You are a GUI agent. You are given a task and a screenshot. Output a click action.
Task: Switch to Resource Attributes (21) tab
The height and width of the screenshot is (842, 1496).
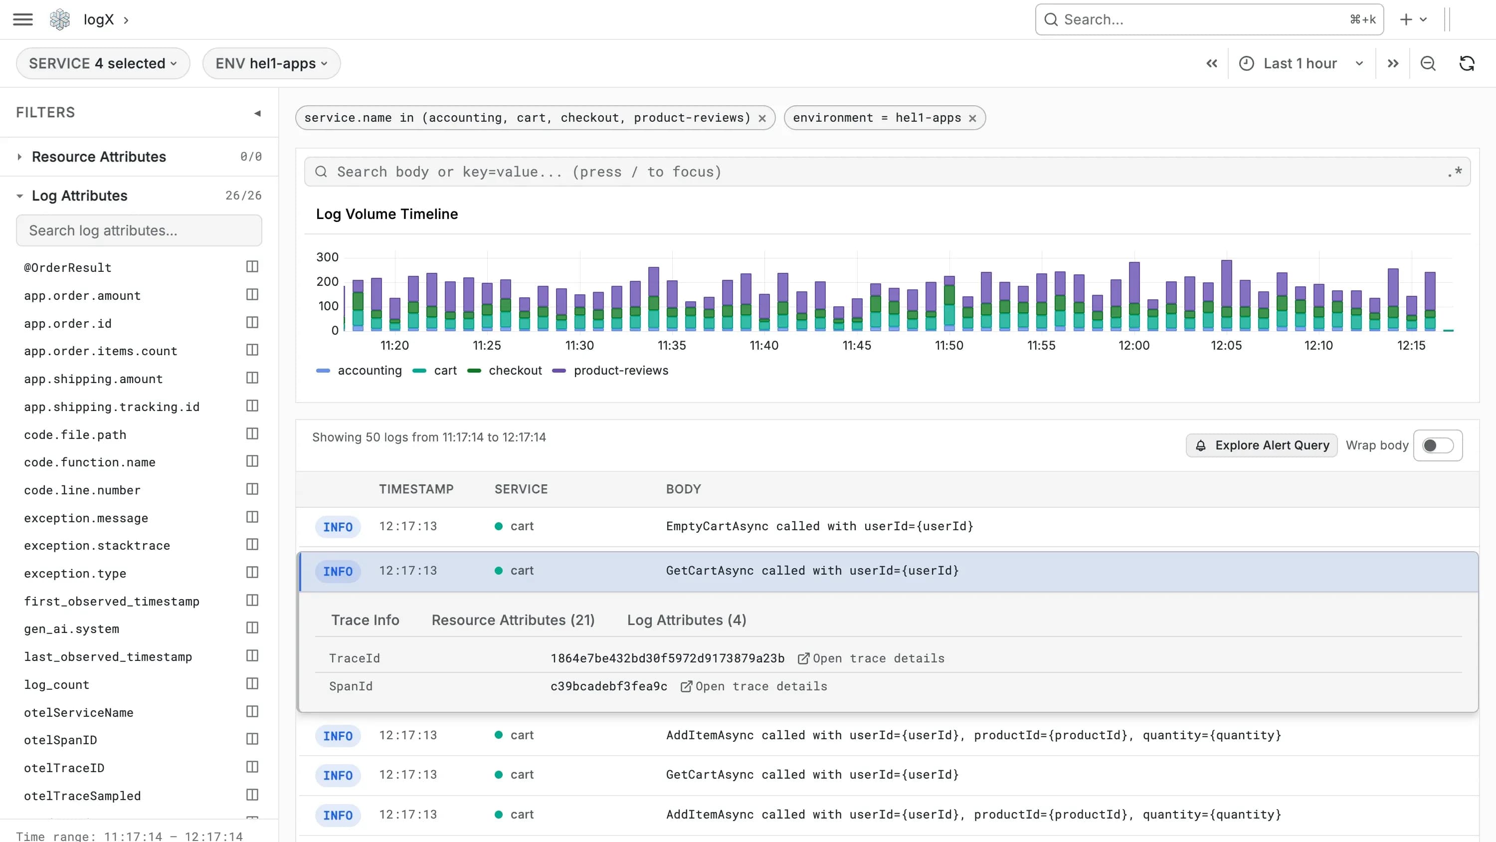tap(513, 620)
